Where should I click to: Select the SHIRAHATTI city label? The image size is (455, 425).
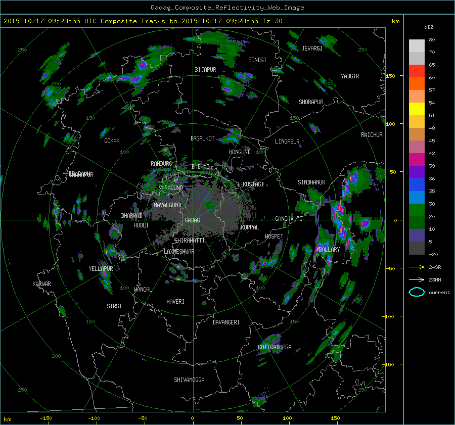190,240
